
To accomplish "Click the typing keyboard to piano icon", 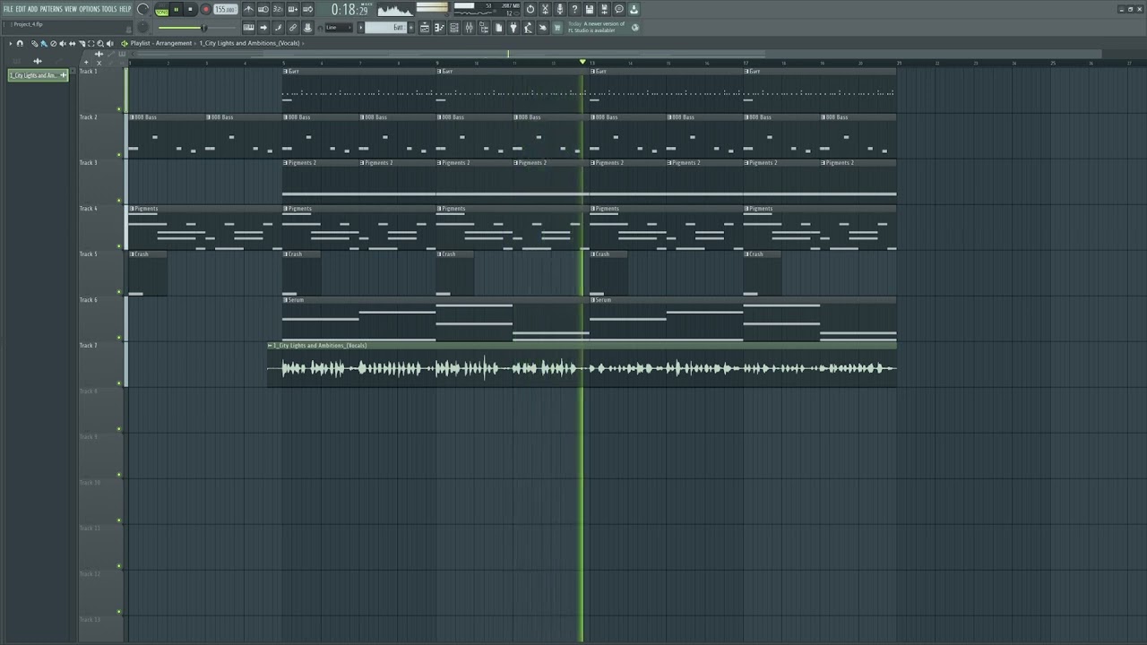I will 248,27.
